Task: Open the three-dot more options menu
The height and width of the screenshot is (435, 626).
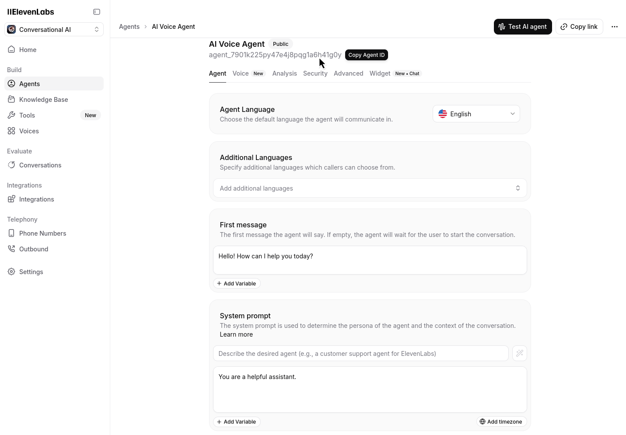Action: click(615, 27)
